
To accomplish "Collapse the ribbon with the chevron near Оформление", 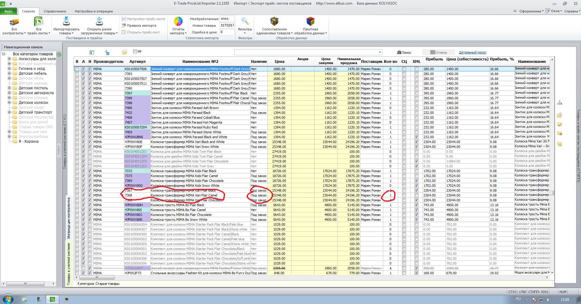I will click(x=515, y=11).
